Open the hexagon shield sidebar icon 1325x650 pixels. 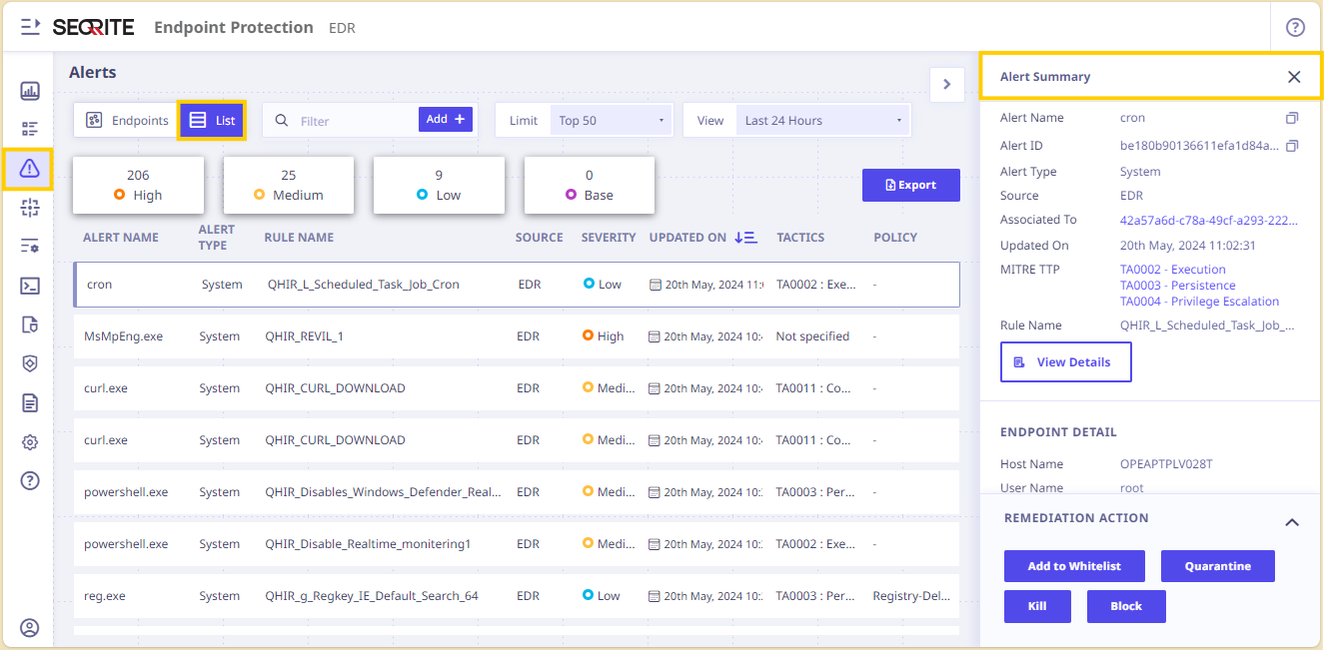[30, 363]
